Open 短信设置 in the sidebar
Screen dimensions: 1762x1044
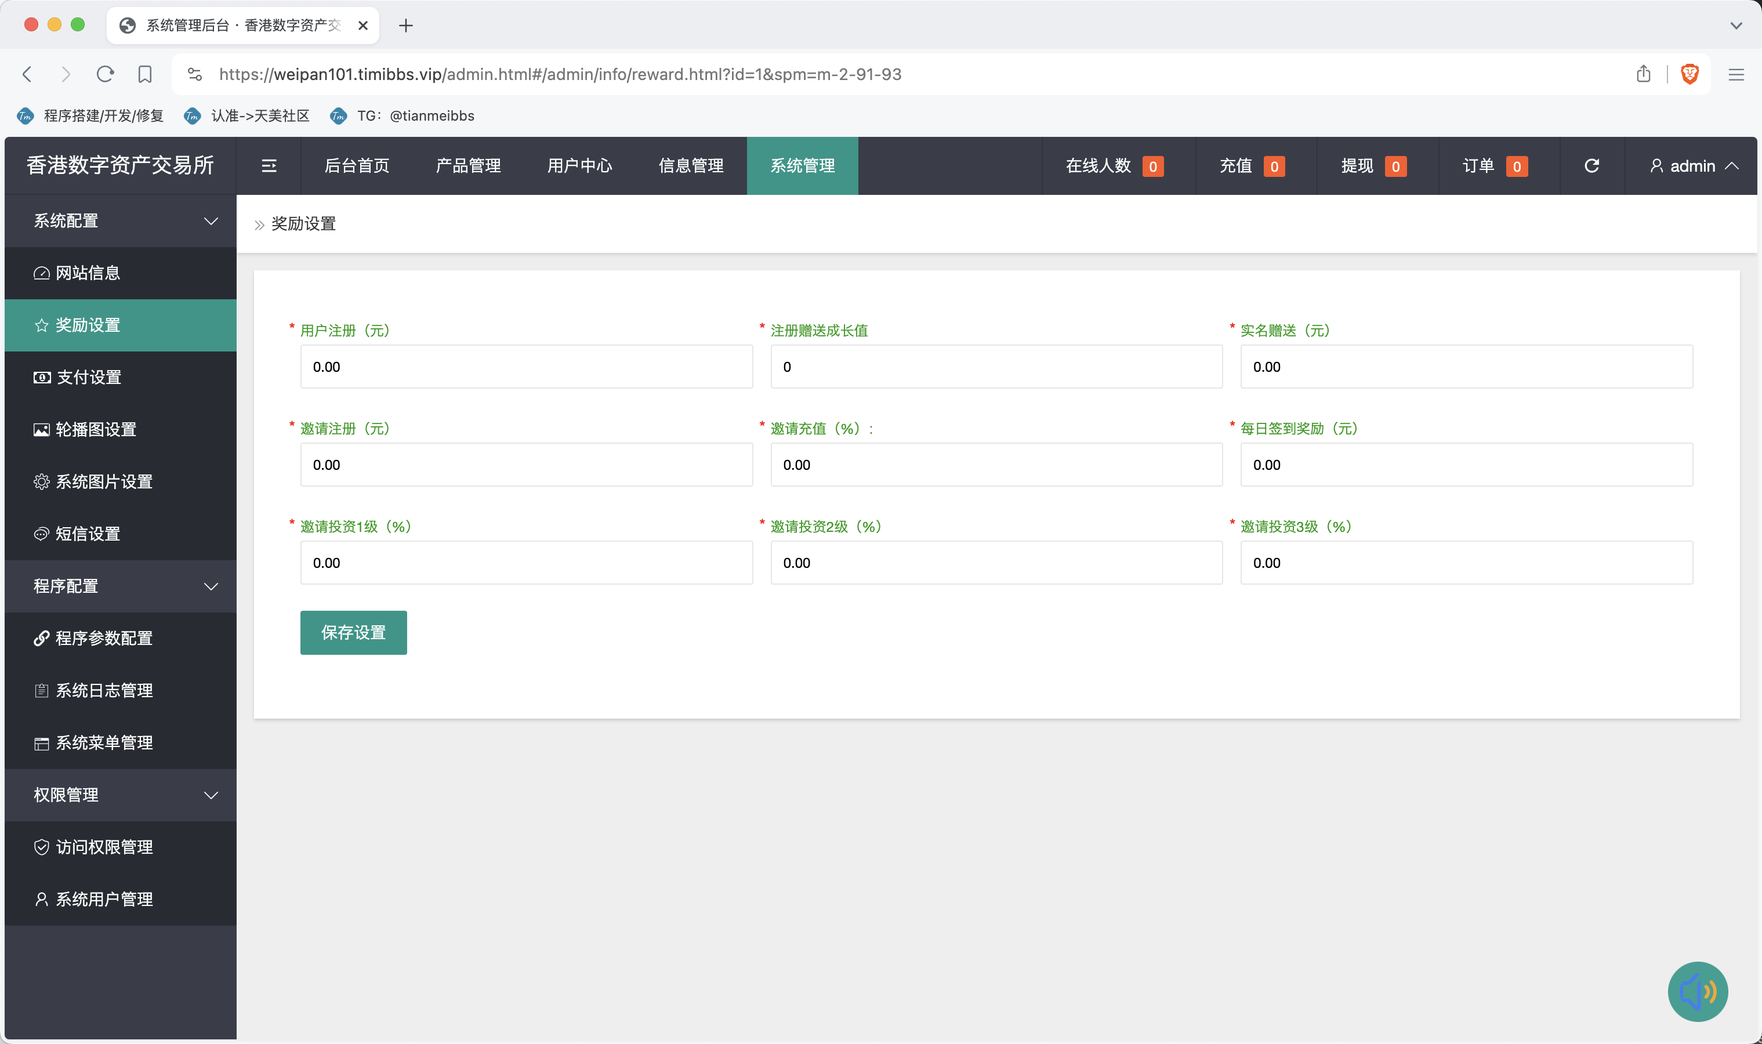click(120, 534)
